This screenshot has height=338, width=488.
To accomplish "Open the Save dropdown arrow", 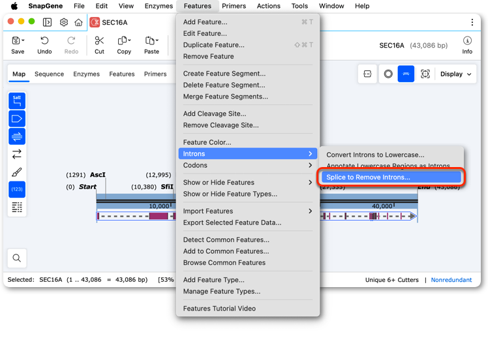I will tap(23, 40).
